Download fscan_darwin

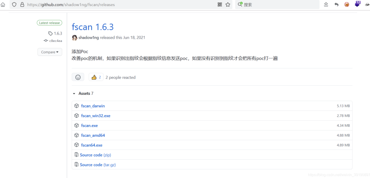pos(93,106)
